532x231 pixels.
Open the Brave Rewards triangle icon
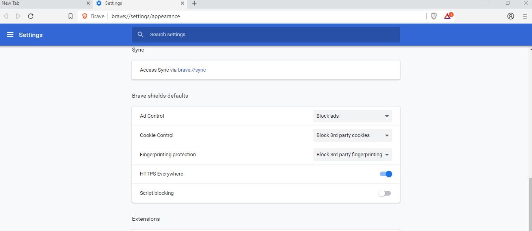point(448,16)
